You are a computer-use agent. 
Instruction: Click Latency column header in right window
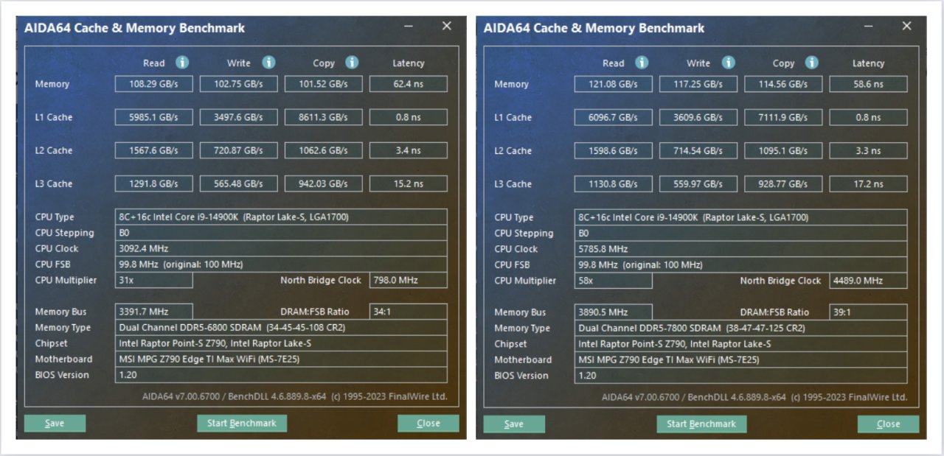pos(868,63)
